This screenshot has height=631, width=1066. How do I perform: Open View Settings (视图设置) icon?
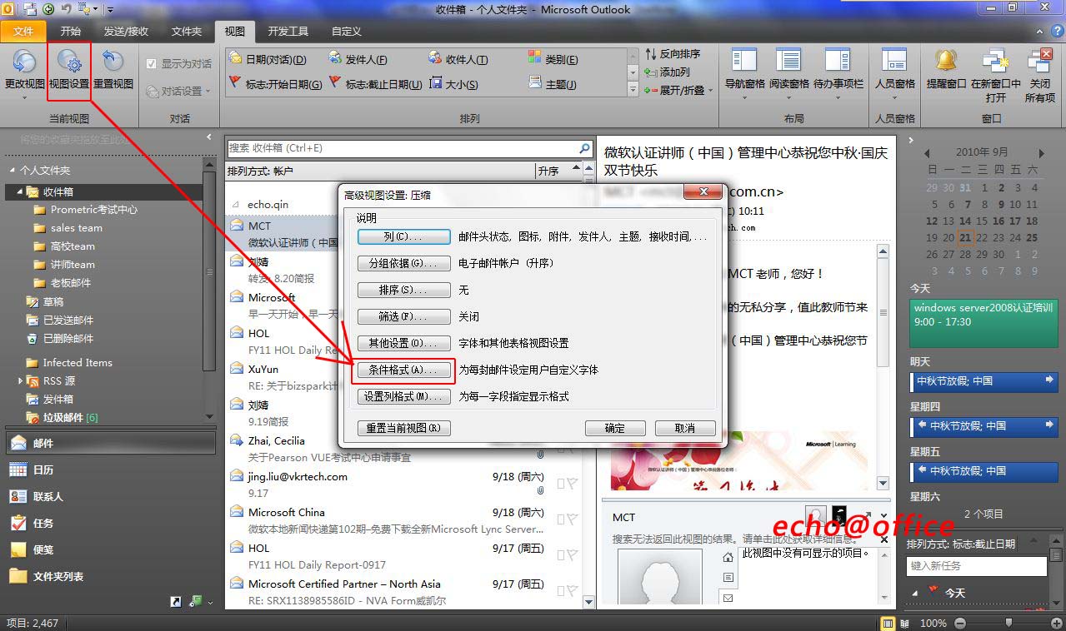(68, 62)
